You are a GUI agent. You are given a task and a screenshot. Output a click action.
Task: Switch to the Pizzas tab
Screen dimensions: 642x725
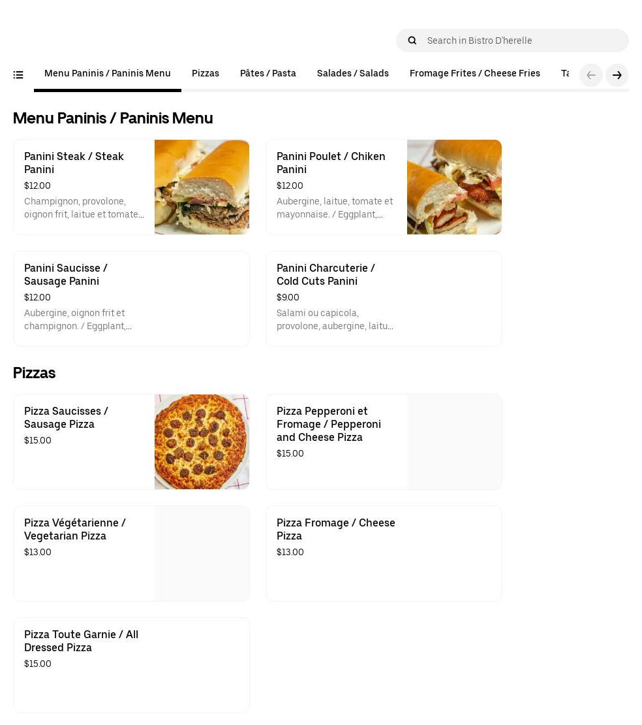(206, 74)
